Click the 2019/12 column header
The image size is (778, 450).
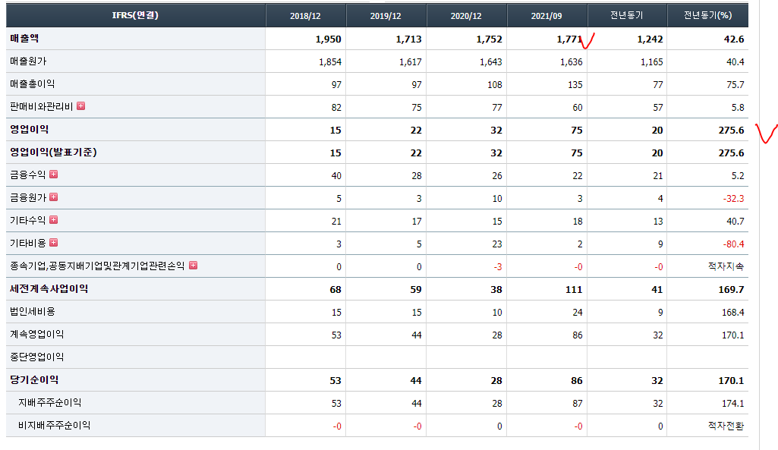coord(386,15)
